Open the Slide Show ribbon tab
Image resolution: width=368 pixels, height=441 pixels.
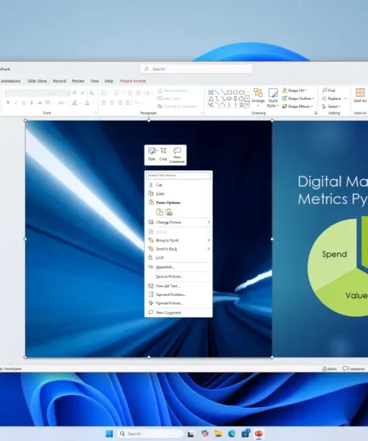click(x=37, y=81)
